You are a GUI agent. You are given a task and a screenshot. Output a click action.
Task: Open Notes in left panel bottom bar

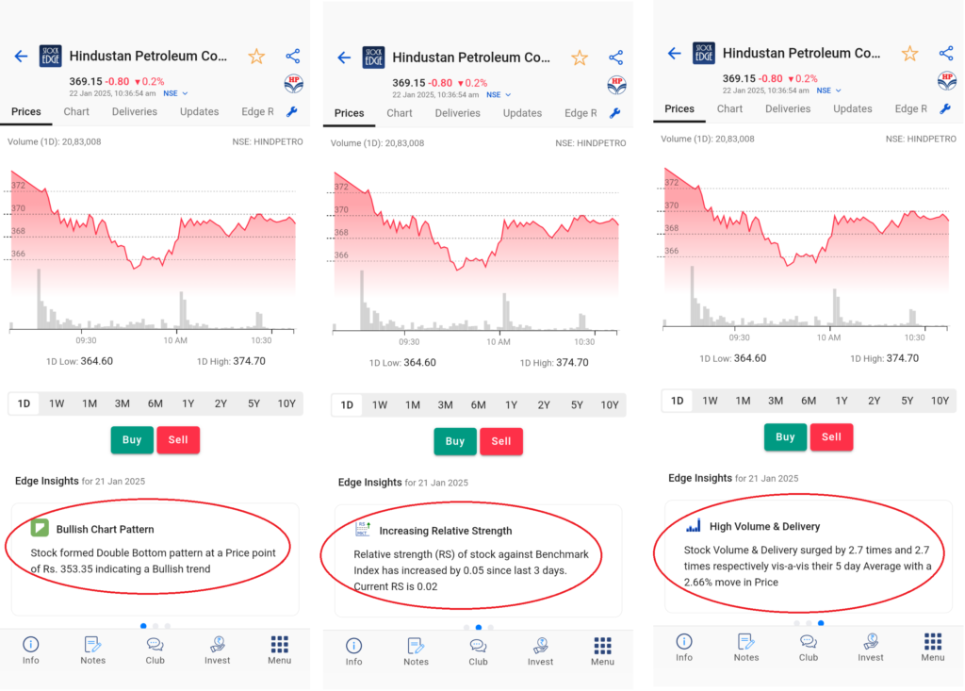coord(93,650)
